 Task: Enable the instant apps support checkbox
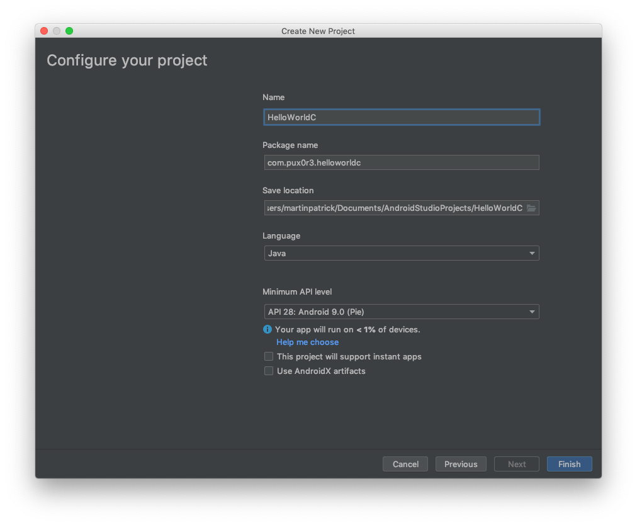(268, 356)
